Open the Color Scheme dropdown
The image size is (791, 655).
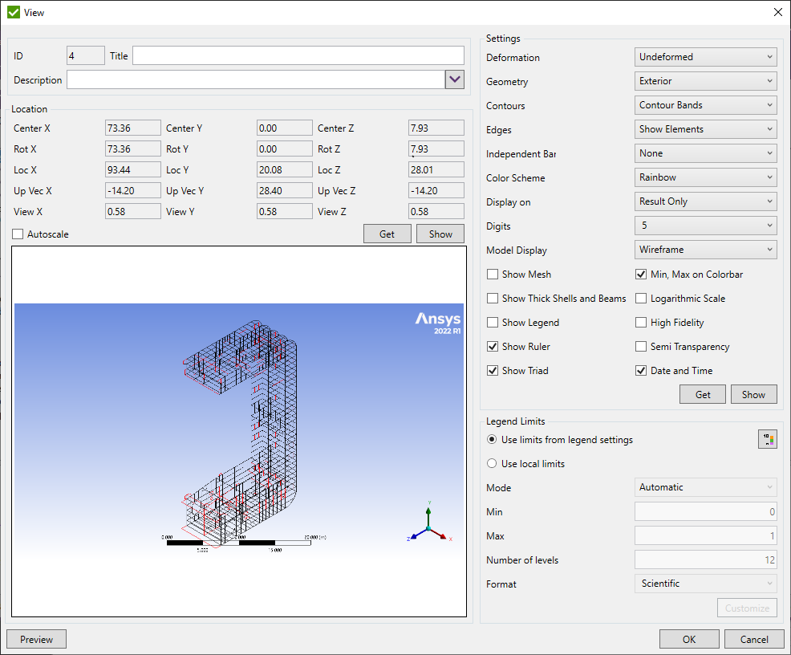point(704,177)
